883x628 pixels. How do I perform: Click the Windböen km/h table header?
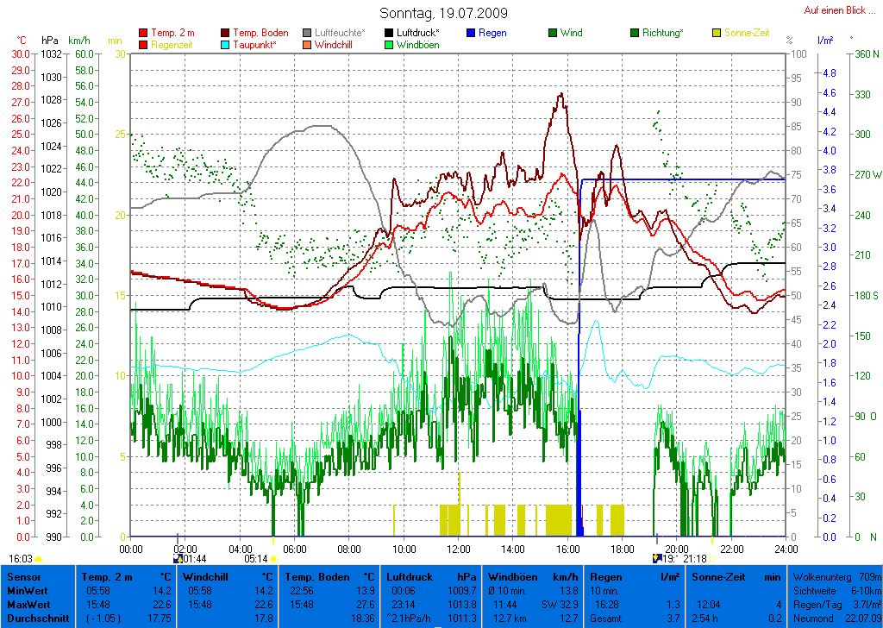click(x=532, y=575)
